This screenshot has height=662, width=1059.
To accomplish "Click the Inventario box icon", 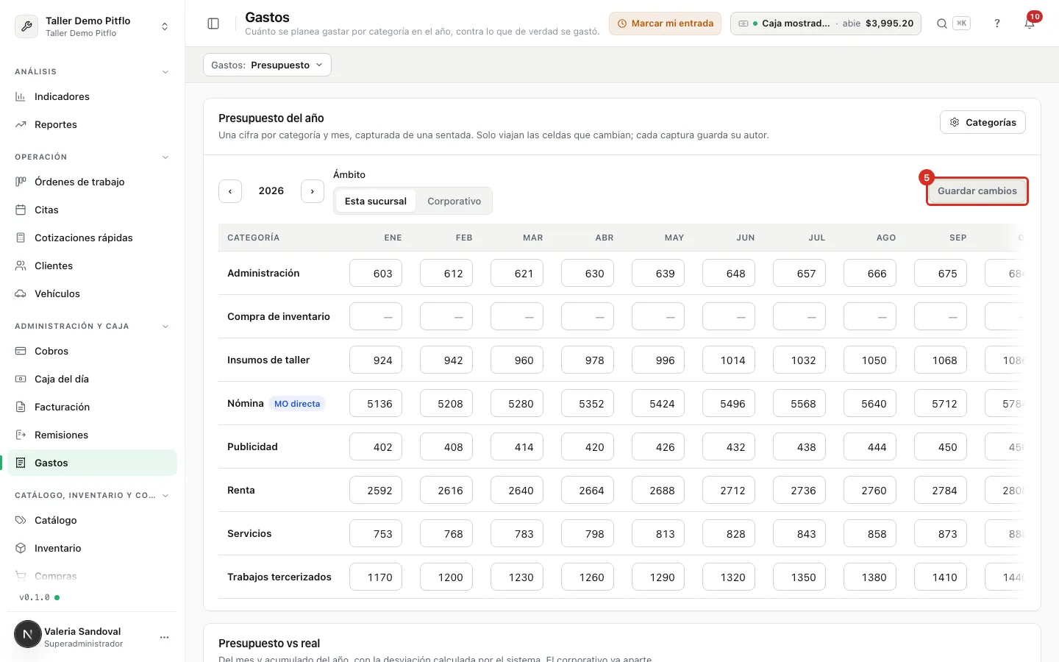I will (x=21, y=548).
